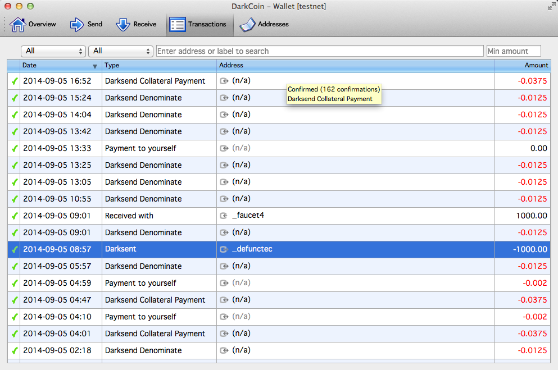
Task: Click the Date column sort arrow
Action: click(x=94, y=66)
